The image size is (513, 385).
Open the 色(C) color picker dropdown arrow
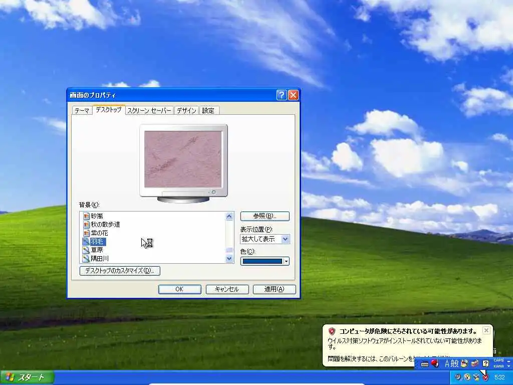click(x=286, y=261)
